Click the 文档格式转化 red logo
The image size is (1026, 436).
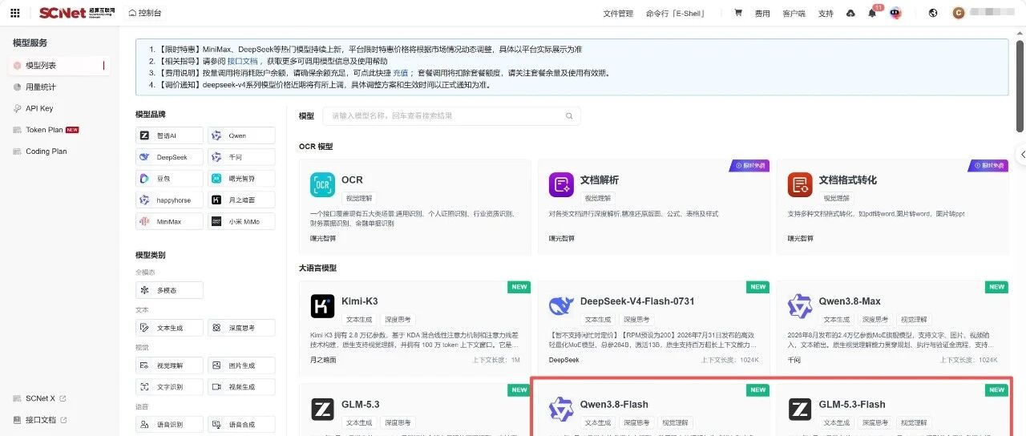click(800, 184)
